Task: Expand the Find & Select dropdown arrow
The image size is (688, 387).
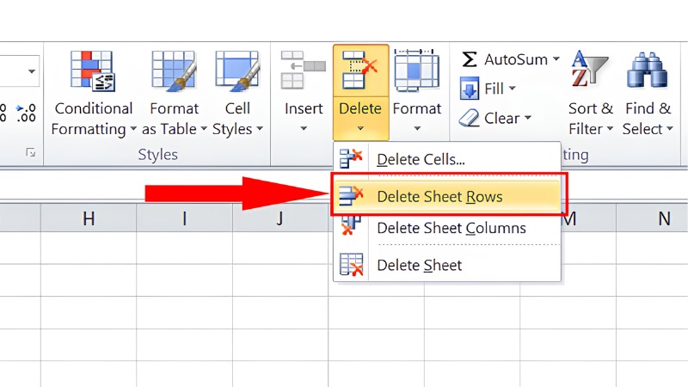Action: coord(670,128)
